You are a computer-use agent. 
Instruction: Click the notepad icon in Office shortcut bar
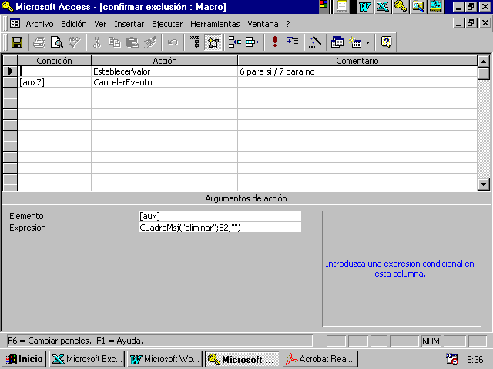342,7
